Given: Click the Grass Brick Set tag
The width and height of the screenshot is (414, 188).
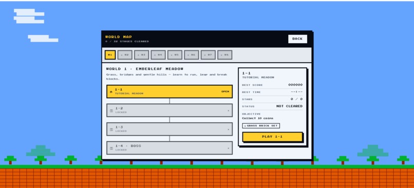Looking at the screenshot, I should pos(261,126).
